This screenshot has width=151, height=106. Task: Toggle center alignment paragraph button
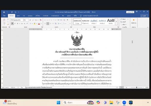point(48,24)
